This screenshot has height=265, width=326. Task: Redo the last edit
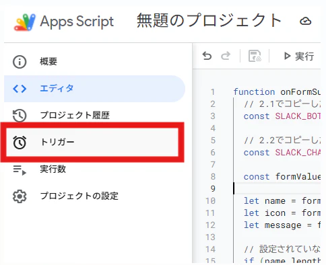coord(226,56)
